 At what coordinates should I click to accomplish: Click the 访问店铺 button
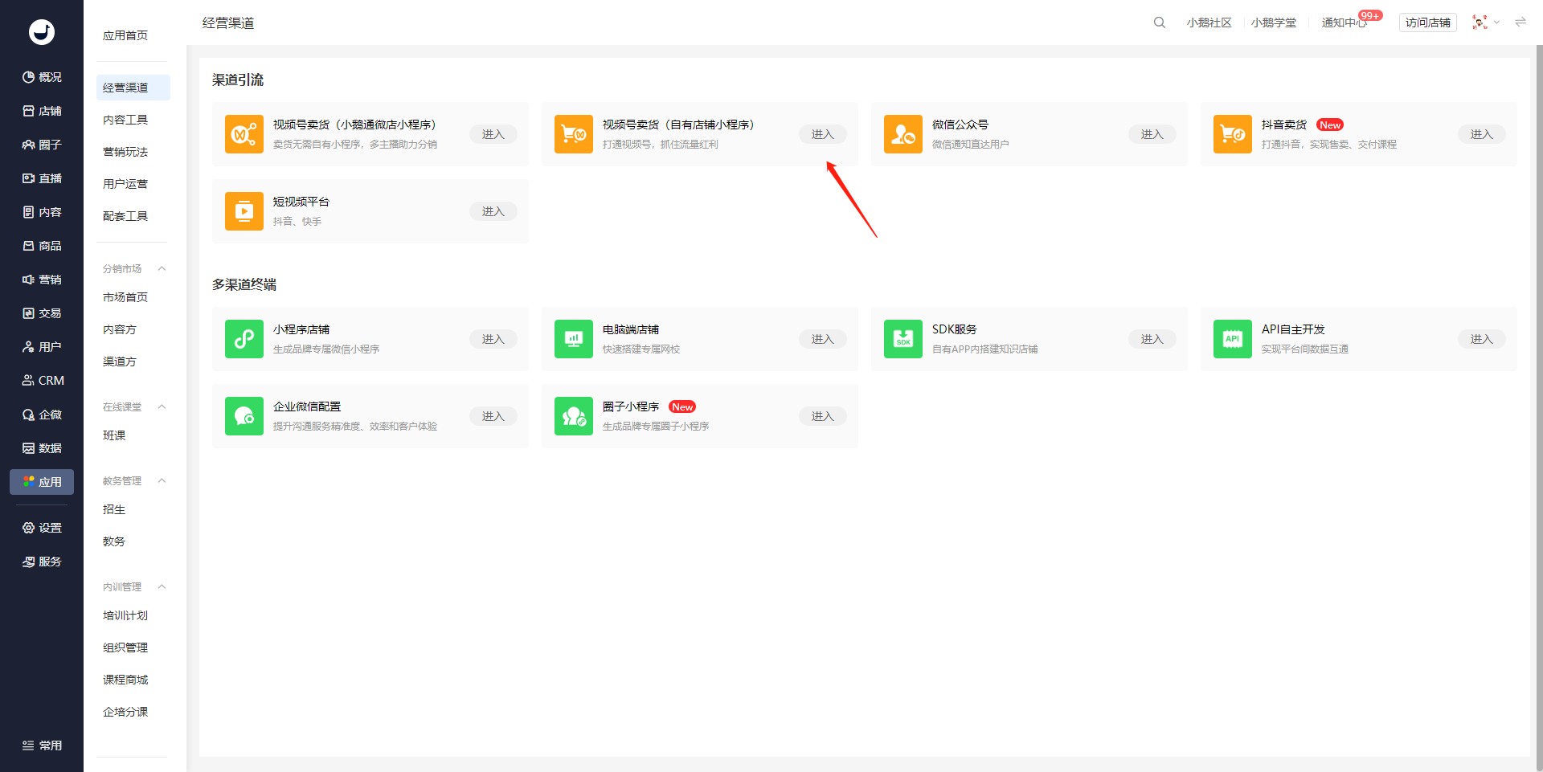pos(1428,22)
